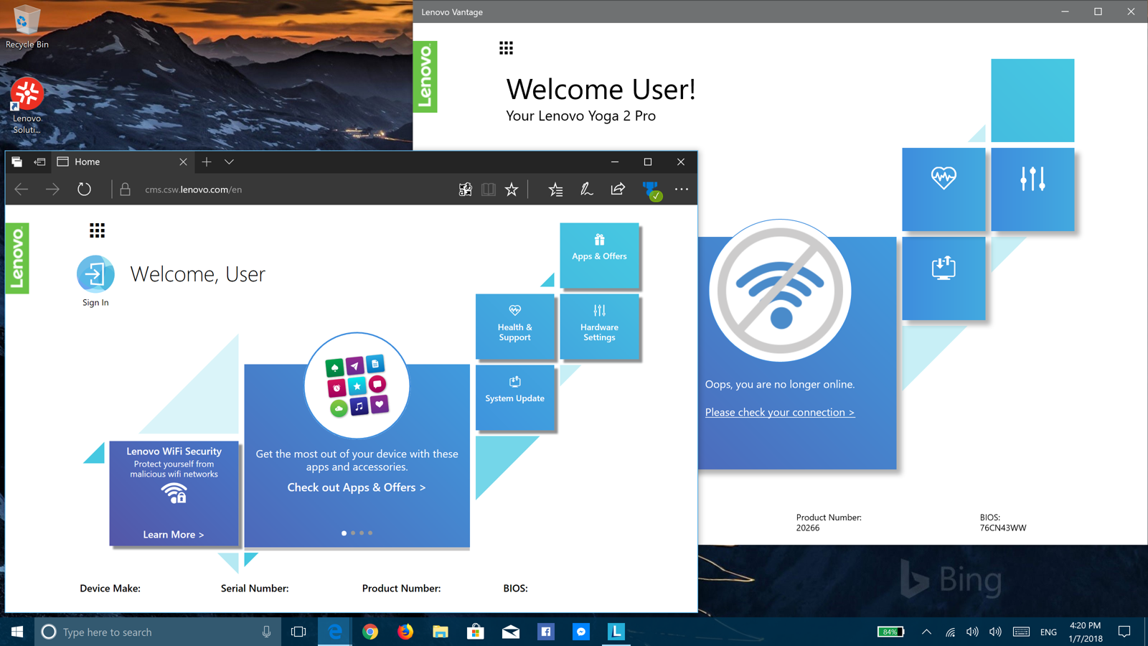Image resolution: width=1148 pixels, height=646 pixels.
Task: Go back in Edge browser
Action: (22, 189)
